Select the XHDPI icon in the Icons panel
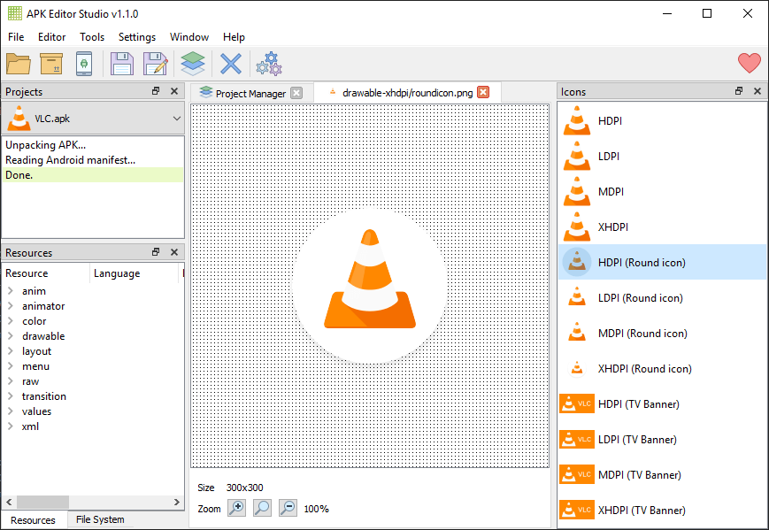The image size is (769, 530). tap(611, 227)
